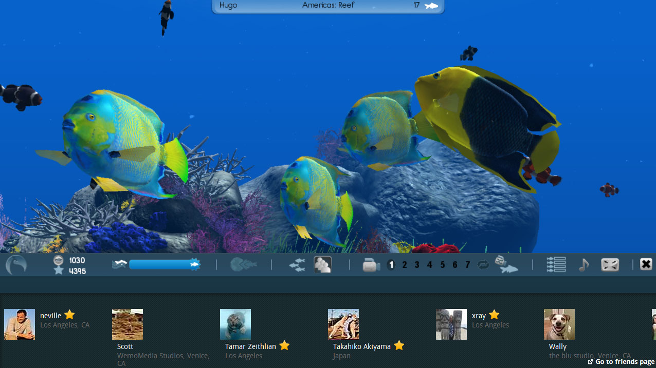Click Wally's dog profile picture
656x368 pixels.
click(x=559, y=324)
